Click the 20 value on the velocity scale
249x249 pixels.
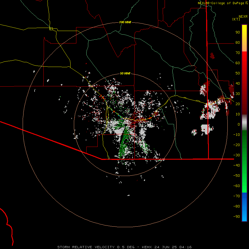click(238, 104)
